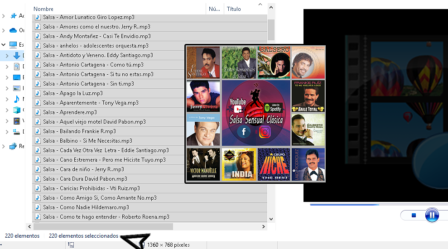Select the Downloads arrow icon in sidebar
Screen dimensions: 448x249
click(17, 56)
